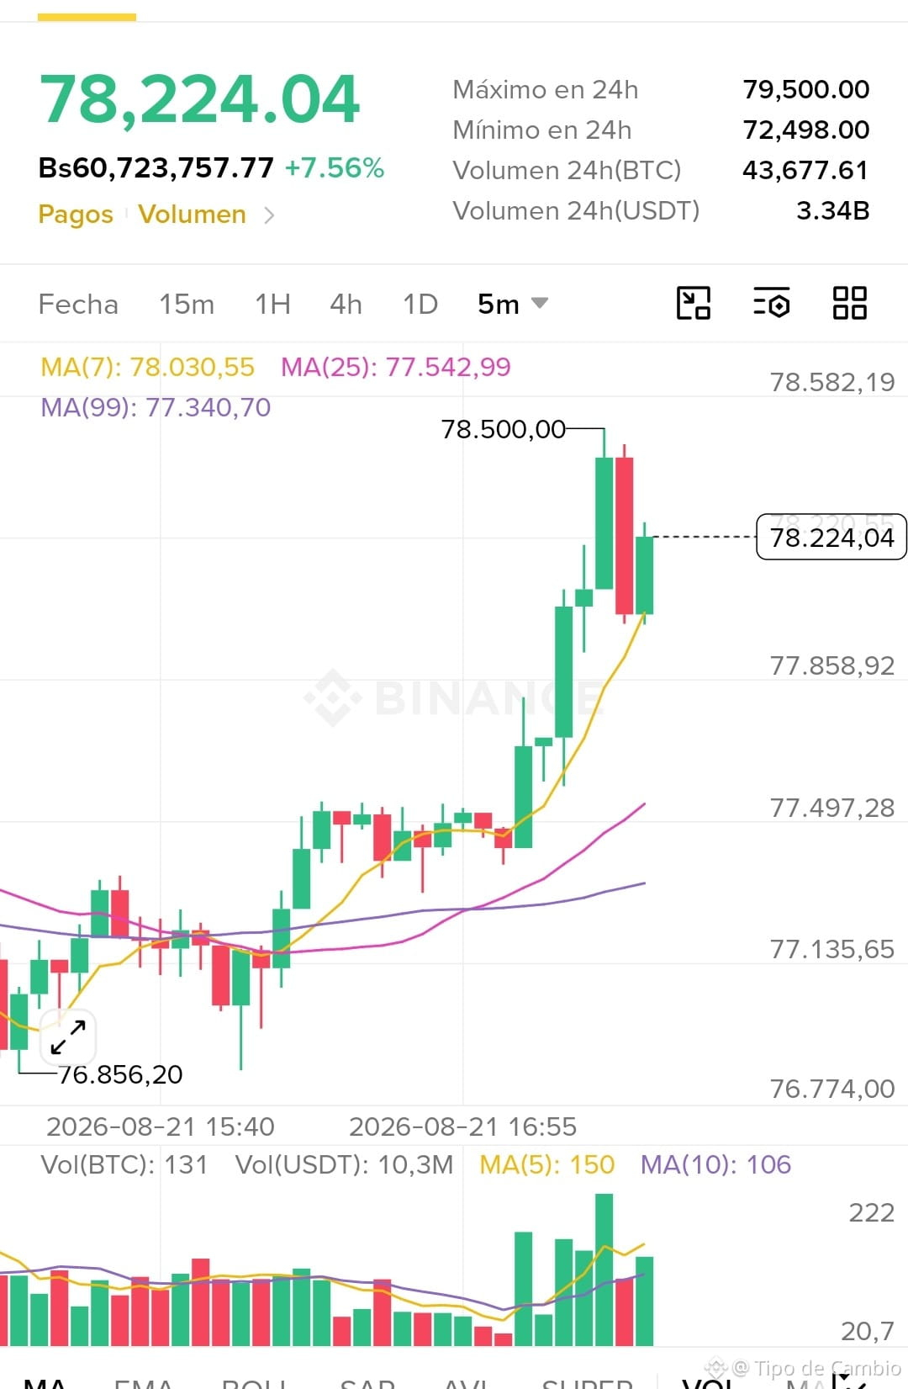Image resolution: width=908 pixels, height=1389 pixels.
Task: Click the Bs60,723,757.77 converted price
Action: click(156, 168)
